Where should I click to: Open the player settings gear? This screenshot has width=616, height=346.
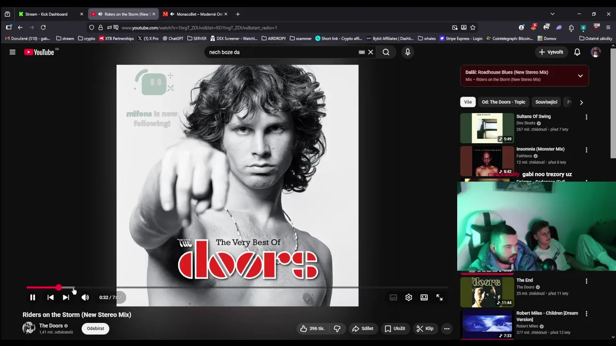[409, 297]
